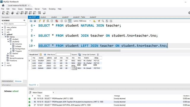The width and height of the screenshot is (190, 107).
Task: Refresh the result grid
Action: pos(45,55)
